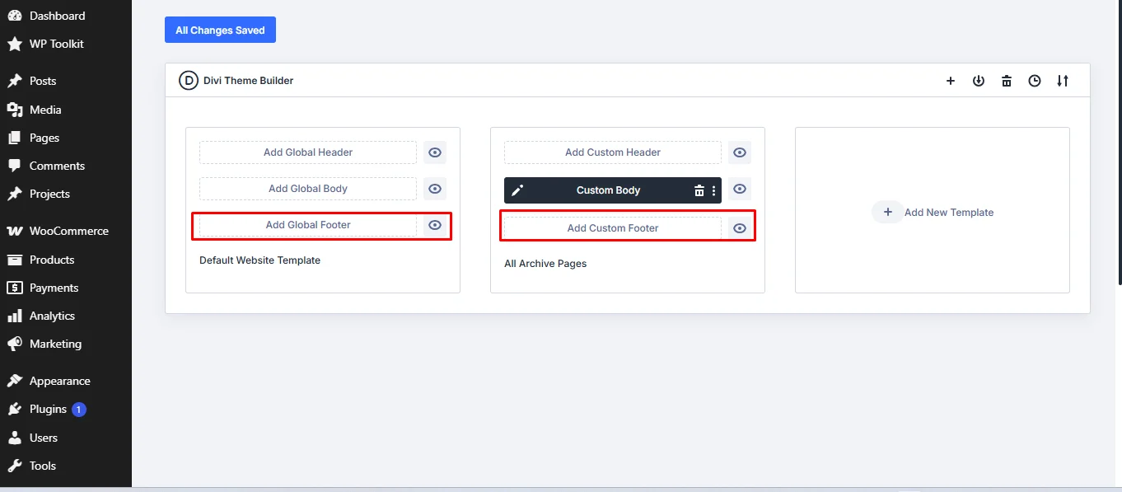The height and width of the screenshot is (492, 1122).
Task: Click Add Global Body
Action: coord(308,189)
